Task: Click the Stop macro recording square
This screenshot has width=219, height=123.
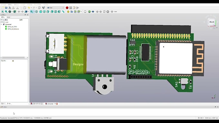Action: tap(71, 8)
